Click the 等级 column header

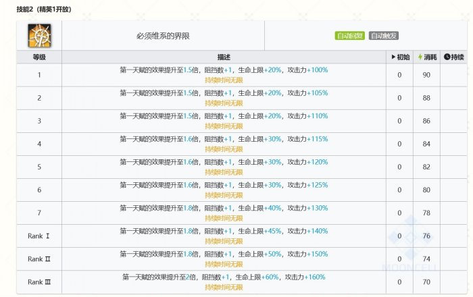click(x=39, y=57)
